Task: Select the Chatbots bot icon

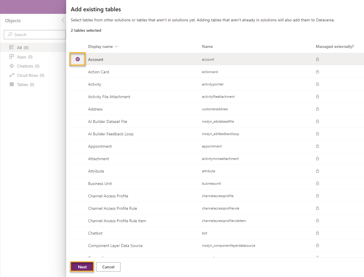Action: (x=12, y=66)
